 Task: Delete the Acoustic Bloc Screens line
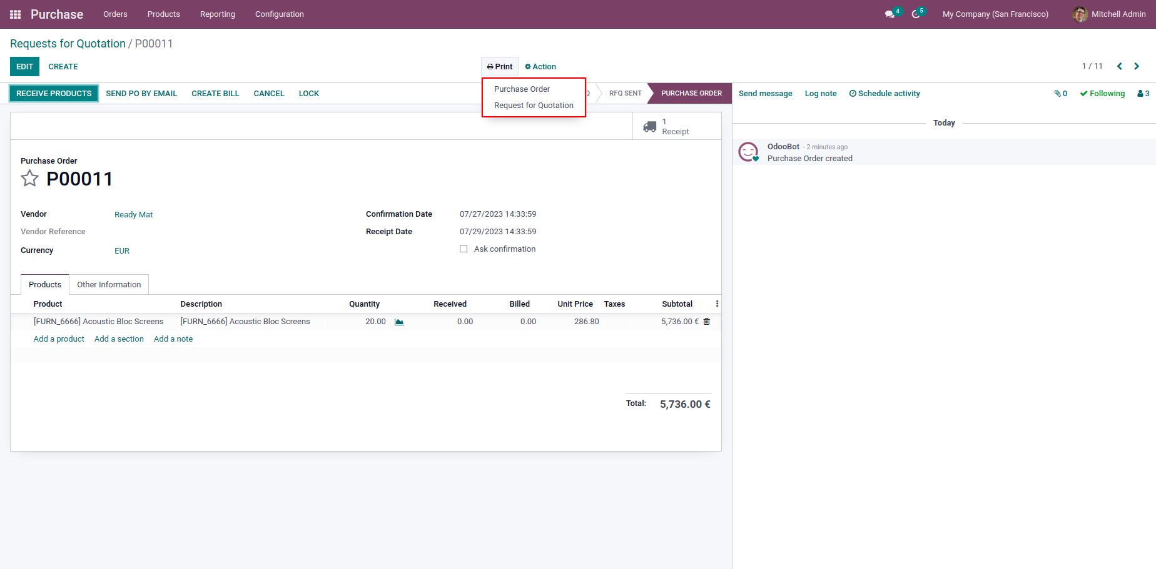(x=707, y=322)
